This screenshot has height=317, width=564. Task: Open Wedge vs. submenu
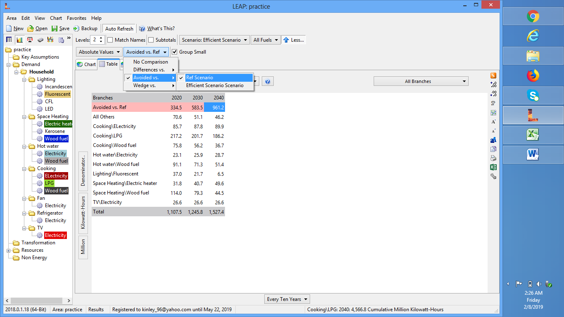pos(151,85)
